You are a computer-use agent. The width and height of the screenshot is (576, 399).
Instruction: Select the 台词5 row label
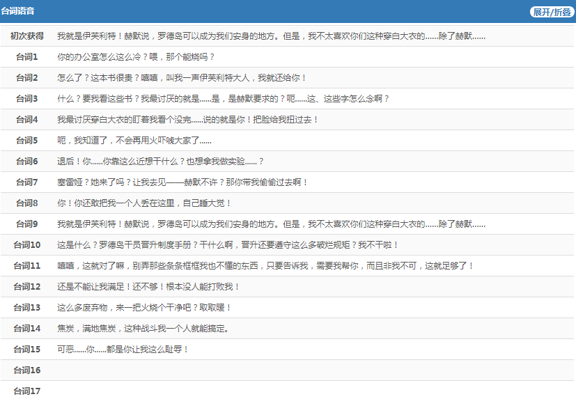[x=26, y=140]
